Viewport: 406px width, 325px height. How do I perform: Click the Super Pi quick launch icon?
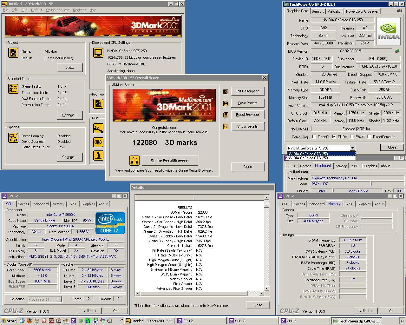[95, 321]
